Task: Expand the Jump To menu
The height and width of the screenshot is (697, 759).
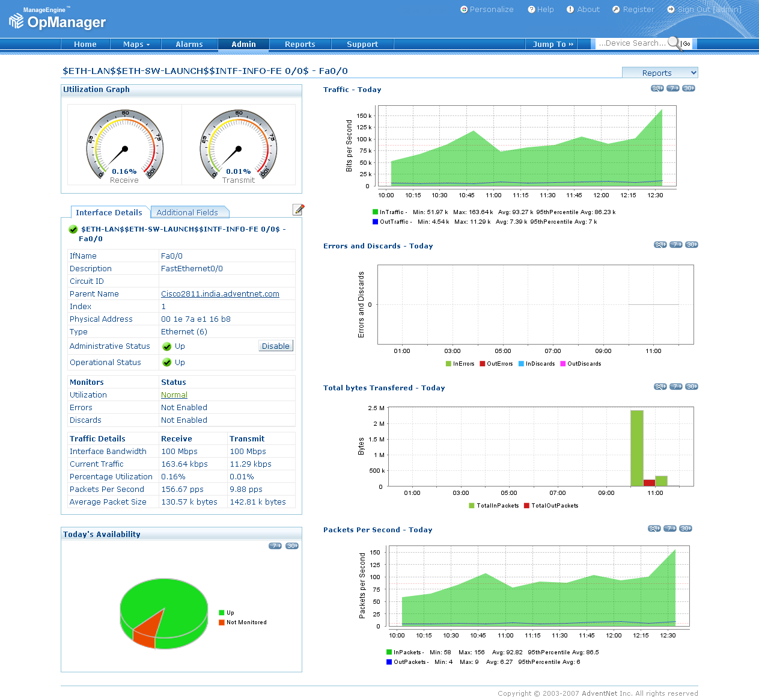Action: pyautogui.click(x=553, y=45)
